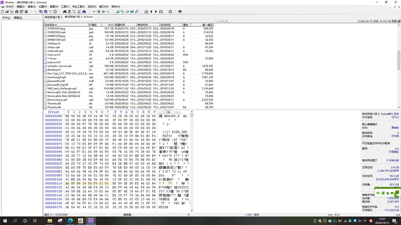Click the Go to offset arrow icon

tap(94, 11)
